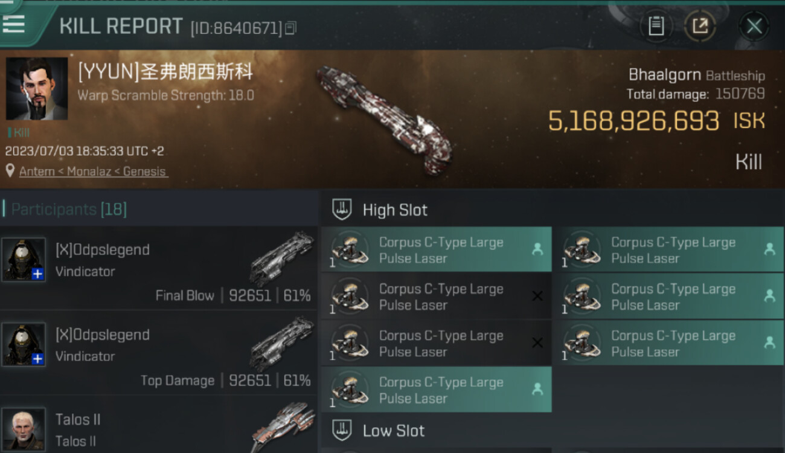Open the Top Damage Odpslegend participant entry
Viewport: 785px width, 453px height.
tap(158, 353)
